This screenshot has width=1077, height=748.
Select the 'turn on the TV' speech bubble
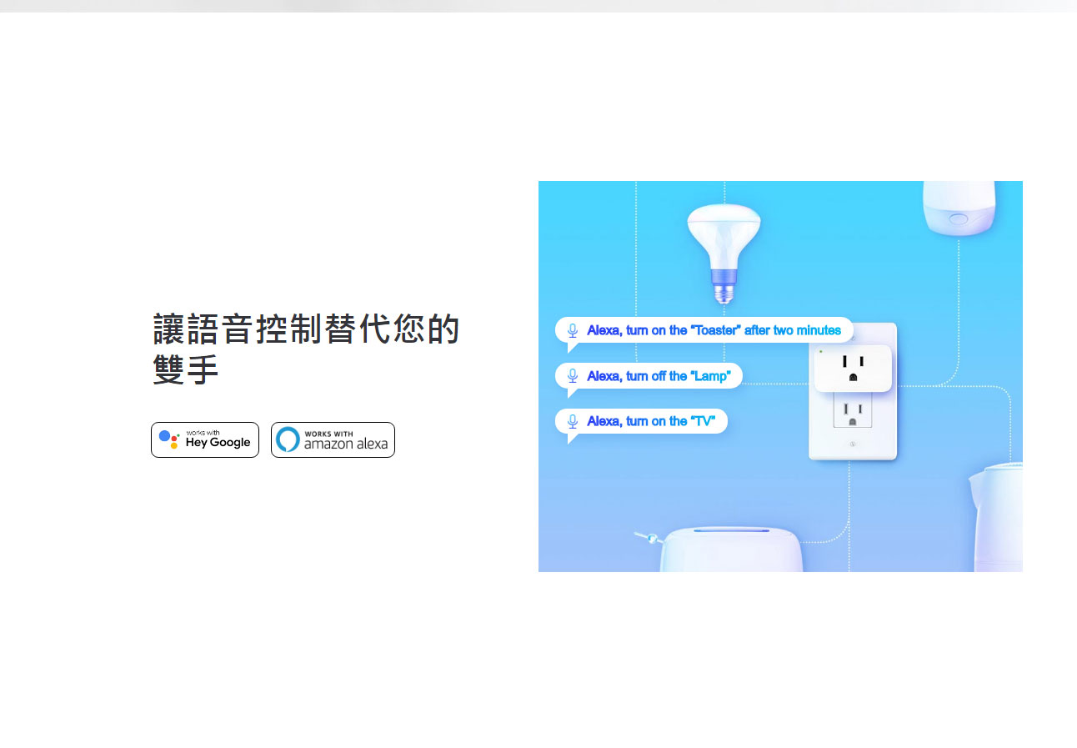coord(641,422)
